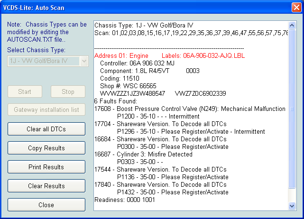This screenshot has height=219, width=304.
Task: Click the 'Labels: 06A-906-032-AJQ.LBL' text
Action: pyautogui.click(x=203, y=56)
